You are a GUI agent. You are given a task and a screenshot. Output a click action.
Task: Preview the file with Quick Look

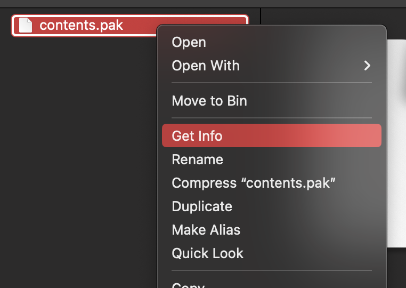click(x=271, y=253)
